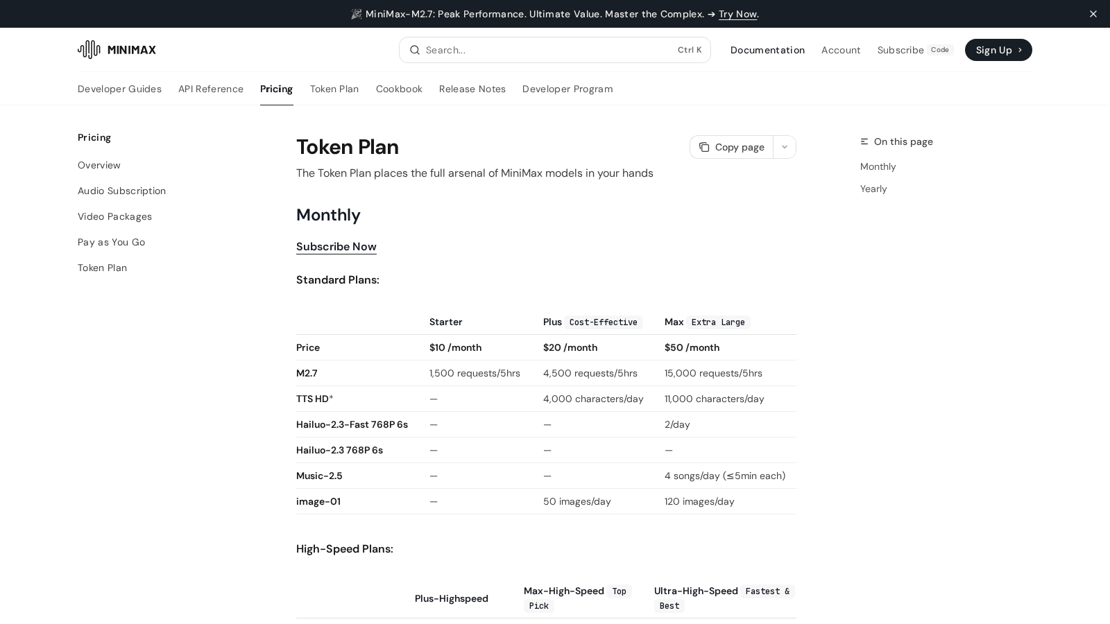This screenshot has width=1110, height=624.
Task: Select Pay as You Go in sidebar
Action: tap(111, 242)
